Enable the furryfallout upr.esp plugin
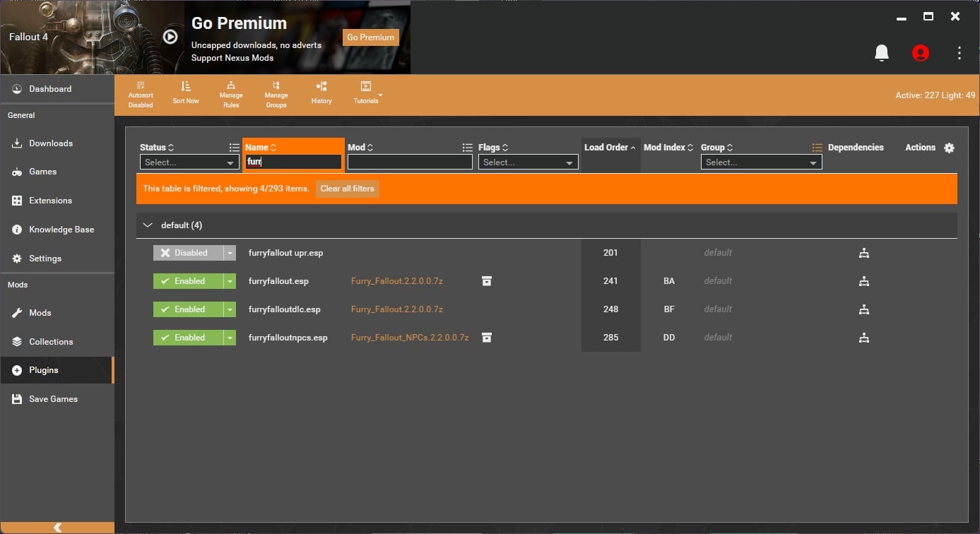Viewport: 980px width, 534px height. pyautogui.click(x=188, y=253)
